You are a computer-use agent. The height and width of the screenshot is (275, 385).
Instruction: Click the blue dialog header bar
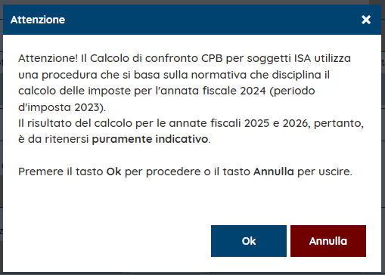(192, 20)
